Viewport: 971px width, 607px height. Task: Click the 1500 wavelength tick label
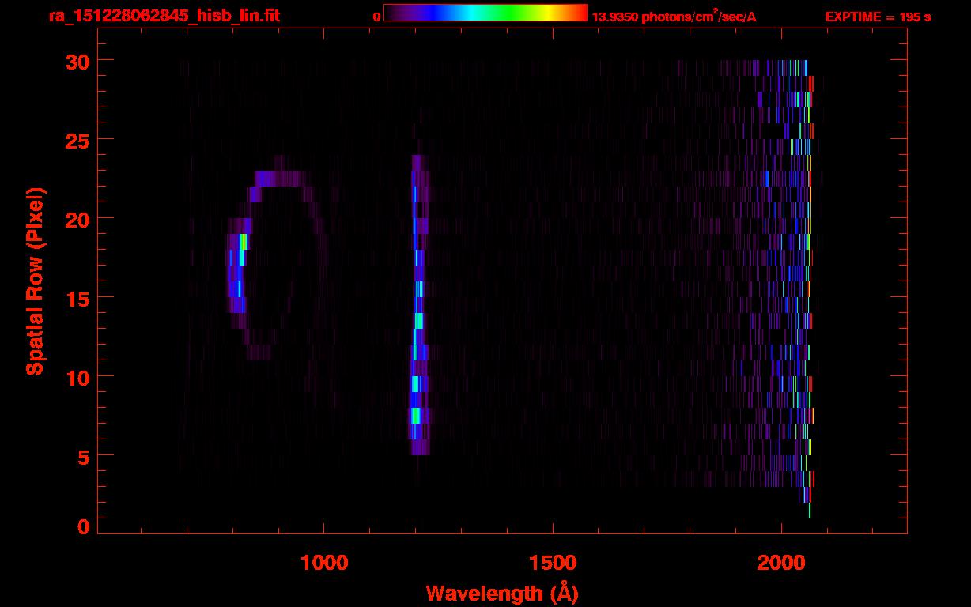[552, 563]
